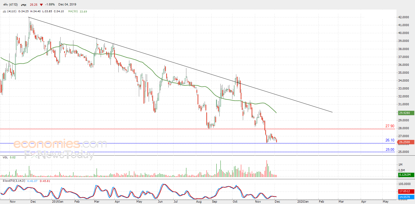Image resolution: width=415 pixels, height=204 pixels.
Task: Click the blue 14.5570 stochastic tag
Action: click(x=406, y=197)
